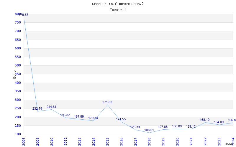Screen dimensions: 236x147
Task: Select the 2009 x-axis label
Action: pos(38,142)
